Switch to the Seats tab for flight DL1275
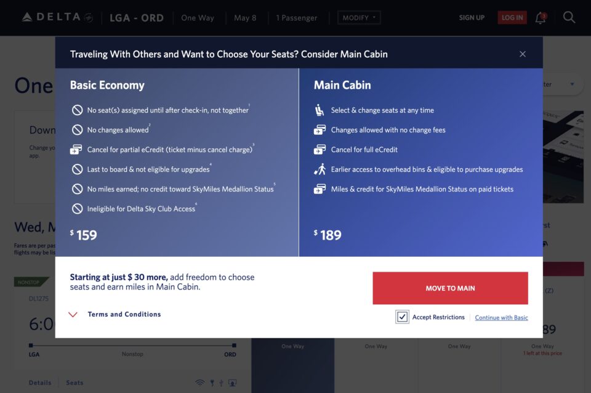The image size is (591, 393). (x=74, y=382)
